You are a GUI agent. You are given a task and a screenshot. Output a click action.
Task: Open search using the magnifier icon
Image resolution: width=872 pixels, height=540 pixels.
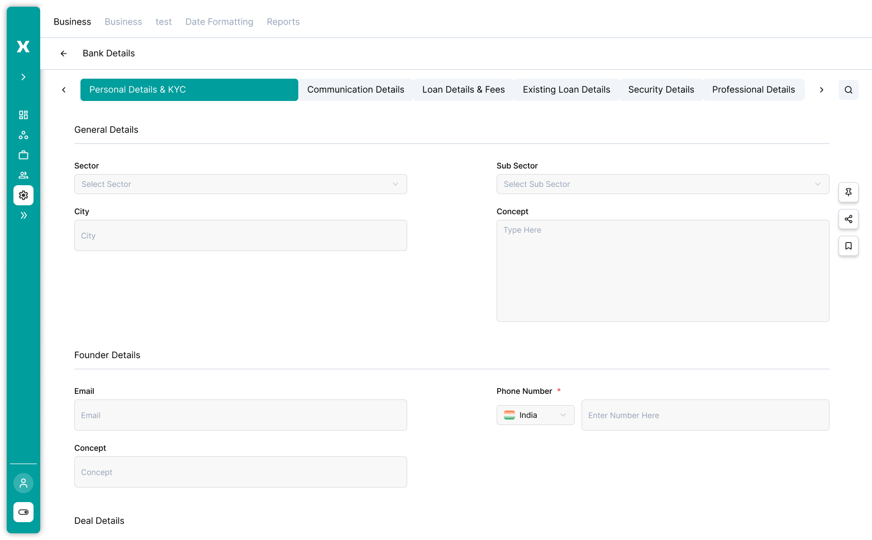848,89
